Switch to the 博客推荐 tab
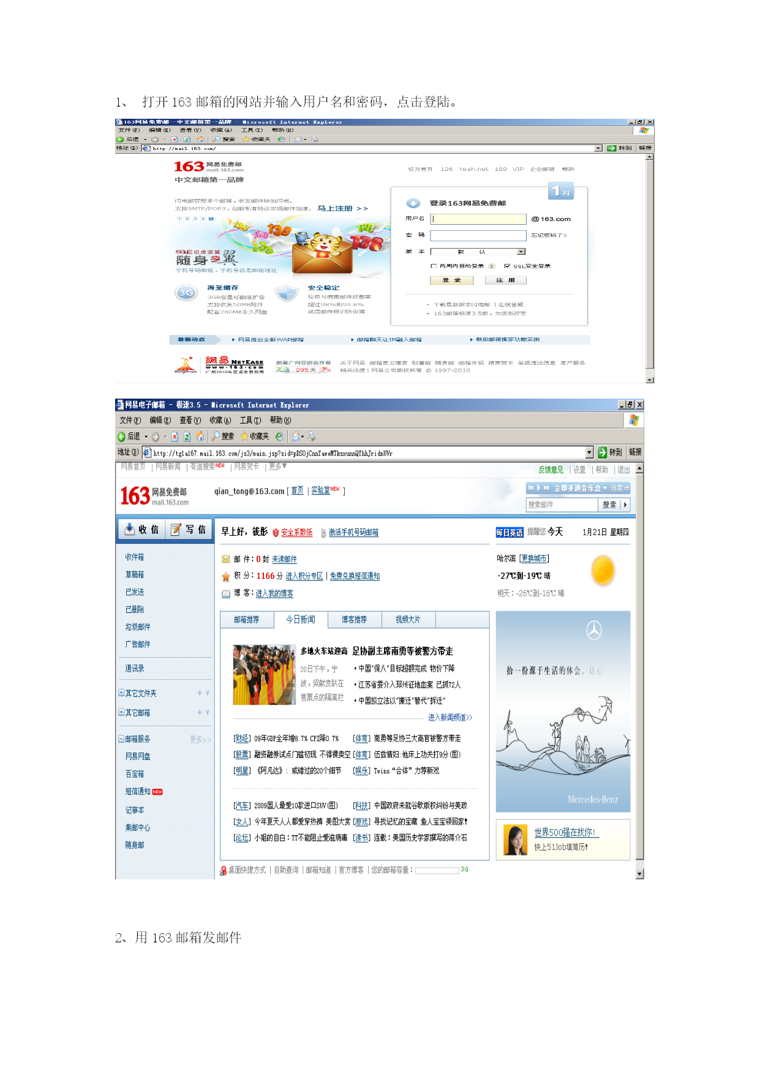The height and width of the screenshot is (1074, 760). [355, 620]
